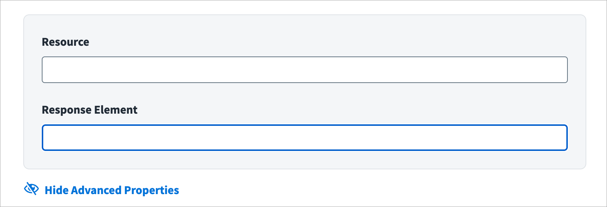This screenshot has width=607, height=207.
Task: Click the blue "Hide Advanced Properties" text
Action: [112, 190]
